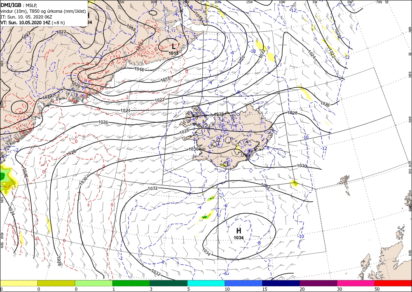Screen dimensions: 412x292
Task: Click the 1026 isobar label over northern Iceland
Action: click(219, 114)
